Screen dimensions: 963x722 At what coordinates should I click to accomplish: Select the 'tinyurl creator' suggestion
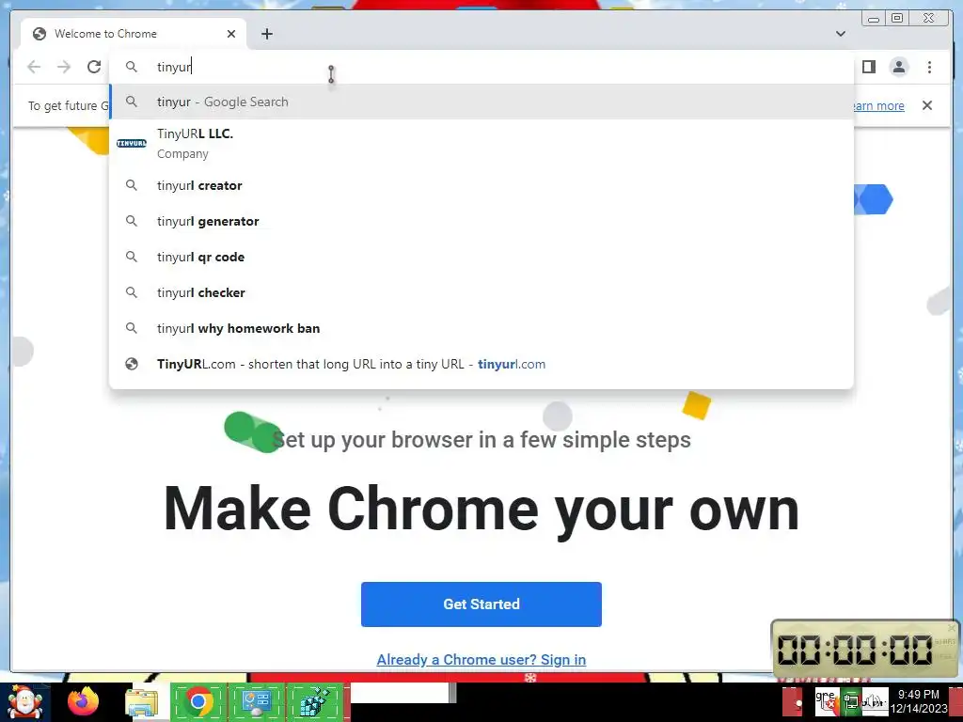coord(481,185)
